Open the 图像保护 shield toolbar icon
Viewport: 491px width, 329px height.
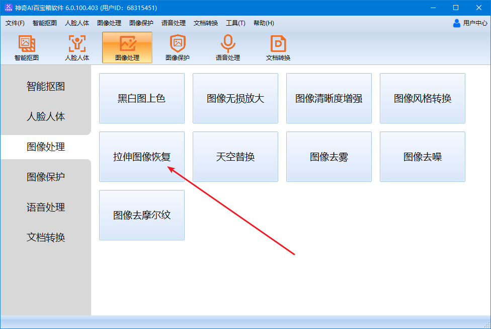point(178,48)
